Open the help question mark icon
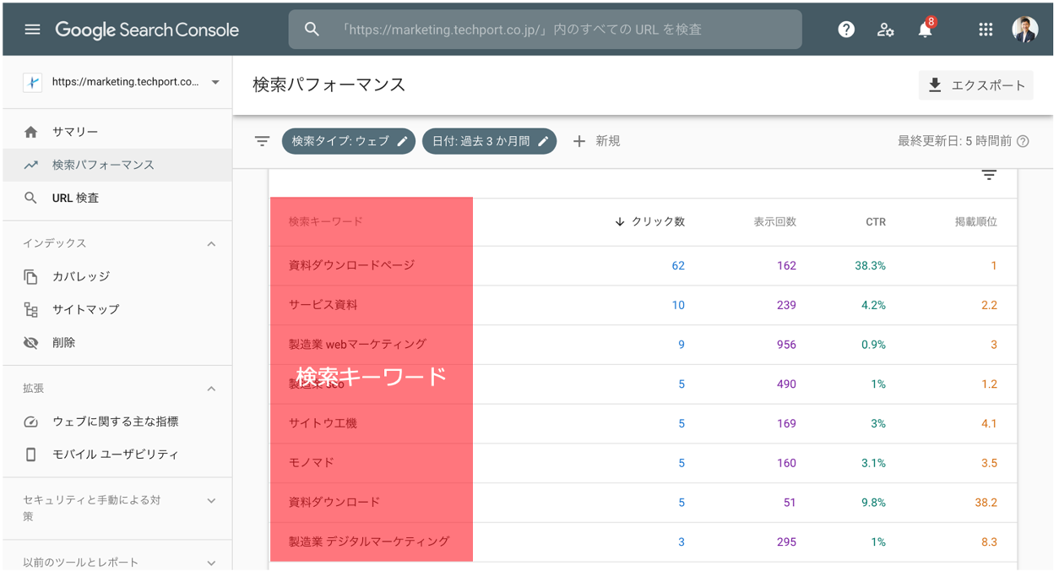 (x=846, y=30)
